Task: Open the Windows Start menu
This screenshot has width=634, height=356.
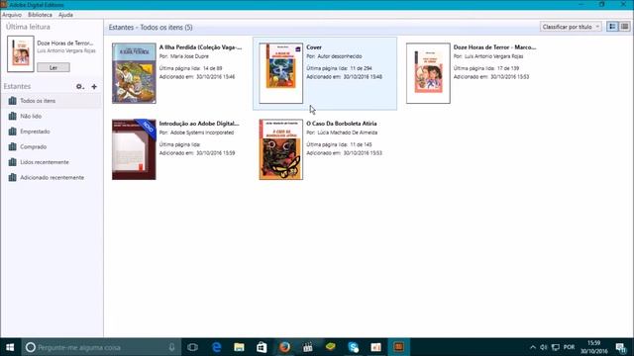Action: tap(10, 347)
